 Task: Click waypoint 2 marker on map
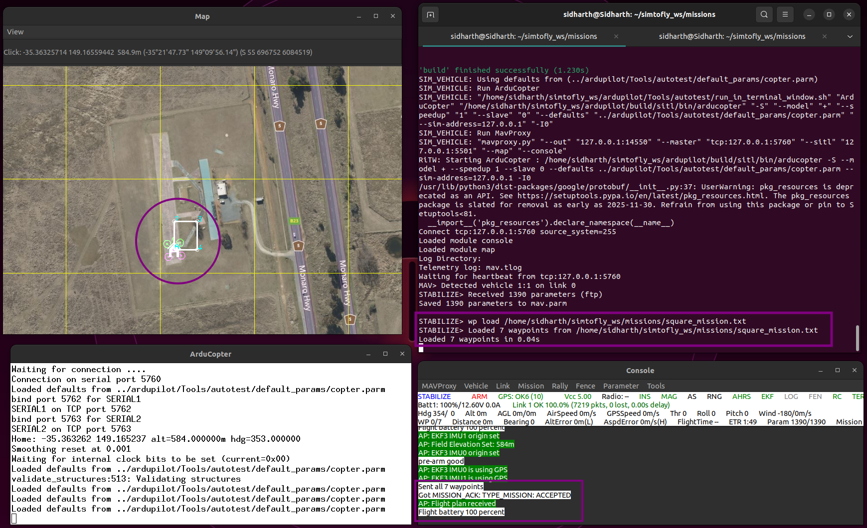[x=175, y=221]
